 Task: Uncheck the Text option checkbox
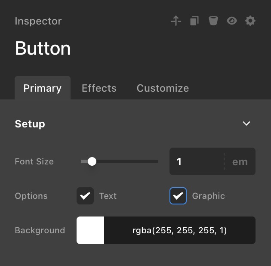85,196
